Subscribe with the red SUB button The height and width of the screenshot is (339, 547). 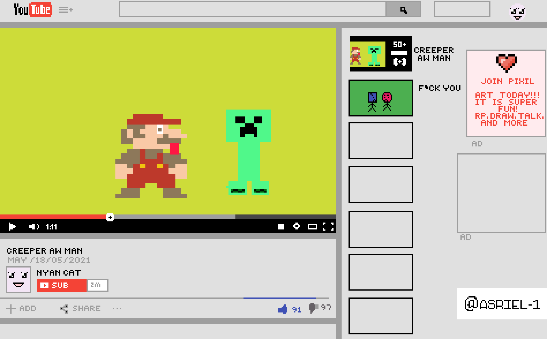[x=61, y=285]
